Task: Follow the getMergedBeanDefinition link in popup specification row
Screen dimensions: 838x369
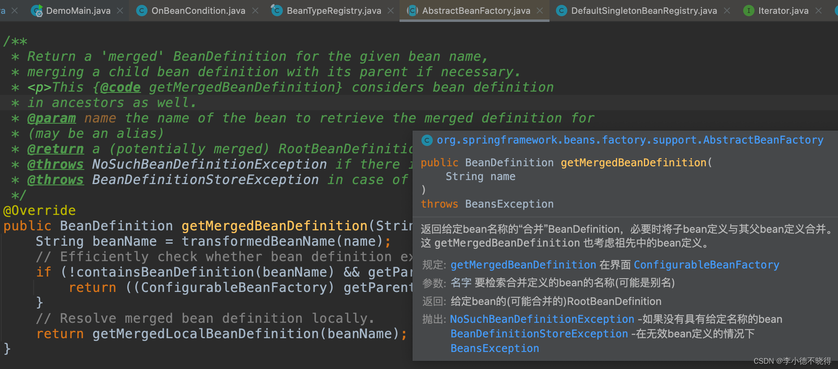Action: pos(523,265)
